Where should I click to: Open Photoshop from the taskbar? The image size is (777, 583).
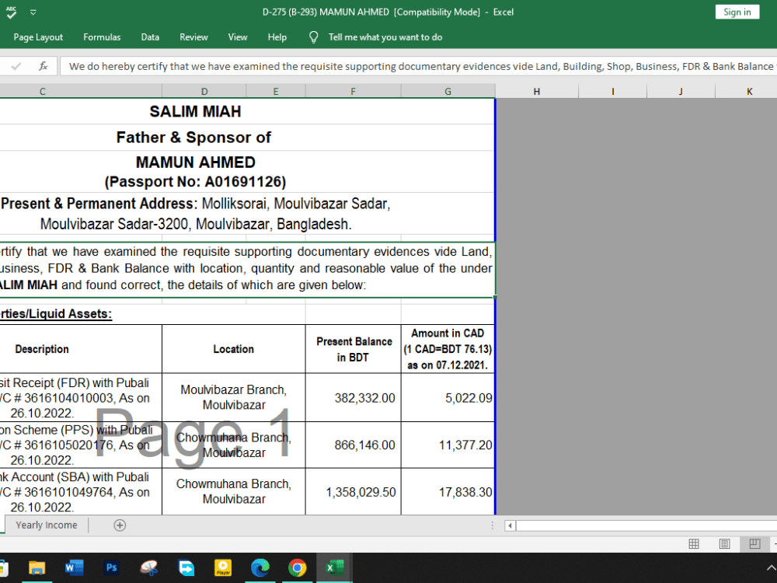point(111,567)
